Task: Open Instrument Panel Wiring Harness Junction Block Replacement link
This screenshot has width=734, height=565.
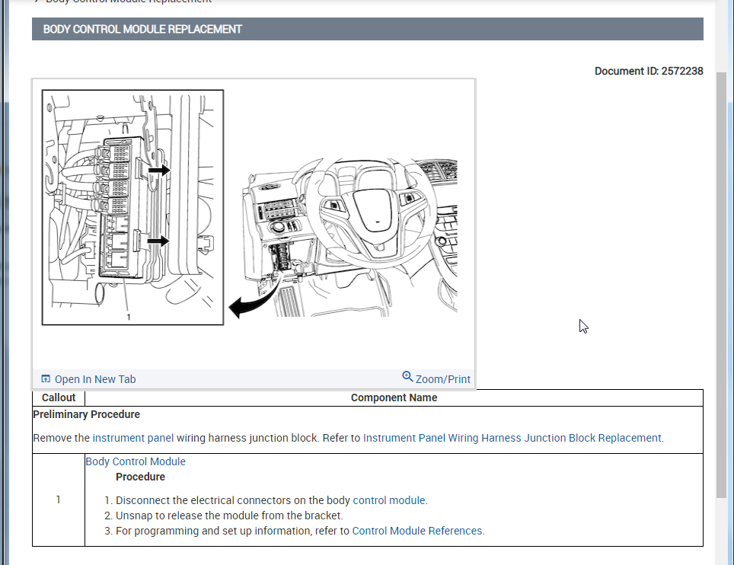Action: pos(512,438)
